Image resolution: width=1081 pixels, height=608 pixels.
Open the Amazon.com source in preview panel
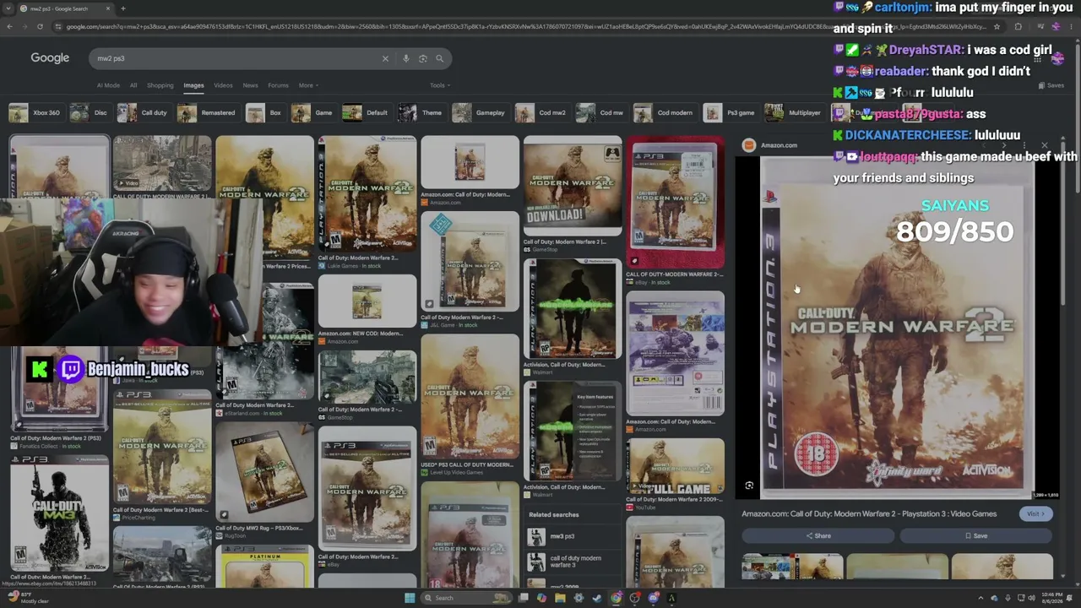[x=770, y=145]
